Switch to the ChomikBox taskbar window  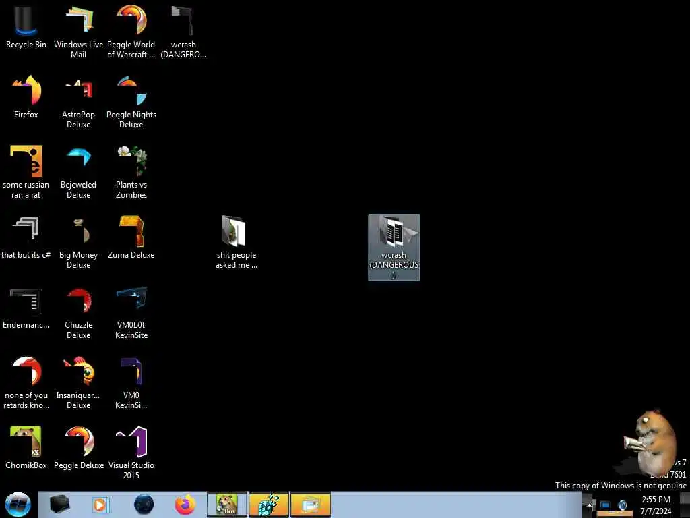pyautogui.click(x=227, y=505)
